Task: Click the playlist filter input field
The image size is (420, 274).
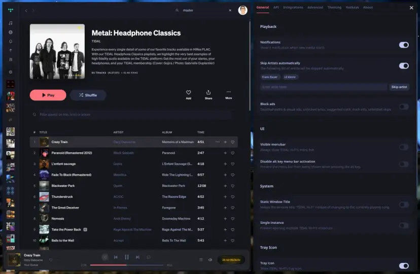Action: [131, 114]
